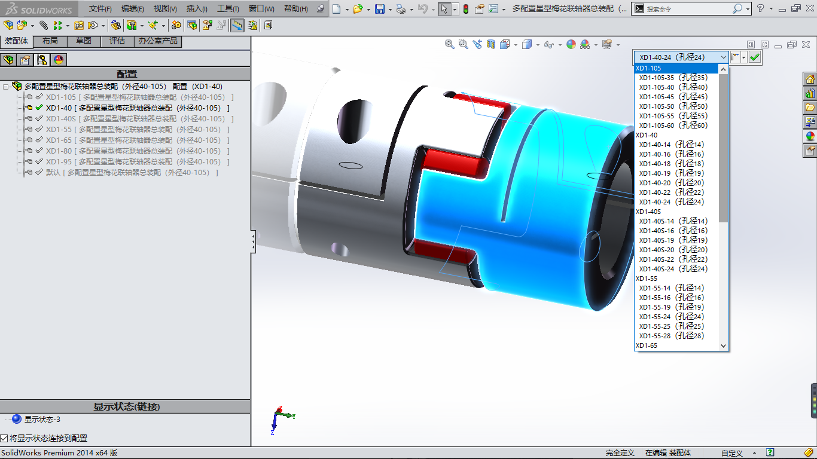817x459 pixels.
Task: Open the View Palette task pane icon
Action: coord(810,122)
